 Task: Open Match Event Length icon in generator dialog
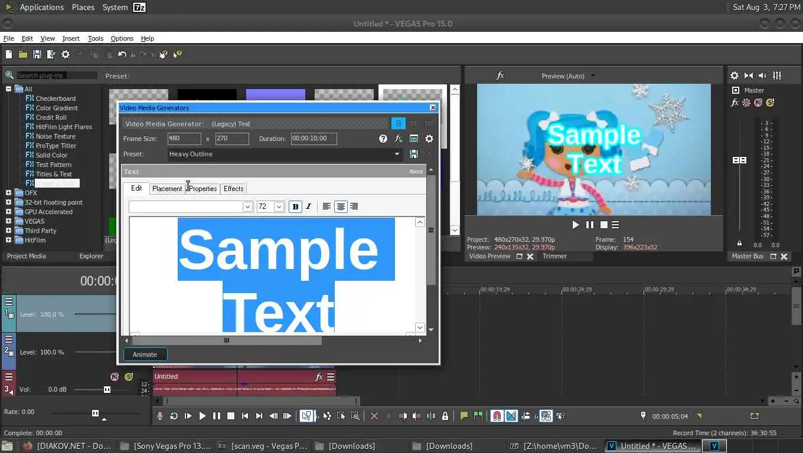(x=414, y=139)
